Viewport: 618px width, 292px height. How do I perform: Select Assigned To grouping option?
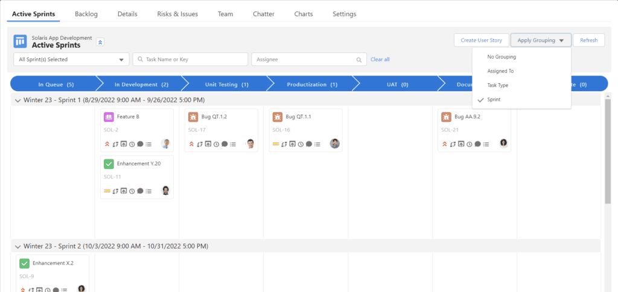pos(500,71)
